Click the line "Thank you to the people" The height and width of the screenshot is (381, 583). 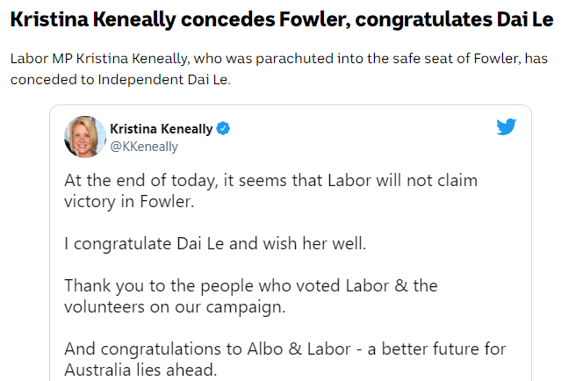251,285
